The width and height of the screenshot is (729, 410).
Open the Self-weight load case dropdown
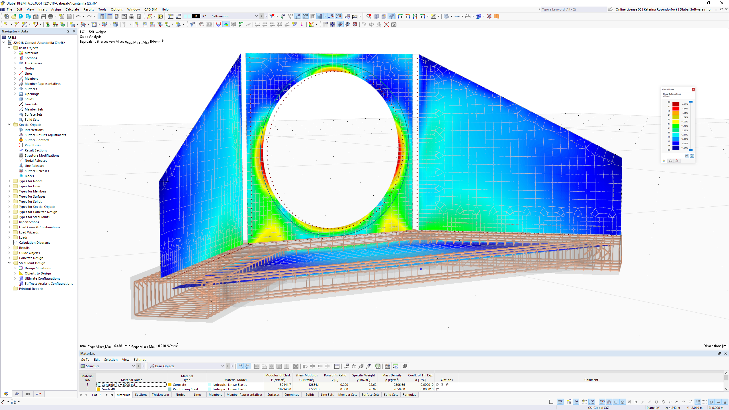[256, 16]
